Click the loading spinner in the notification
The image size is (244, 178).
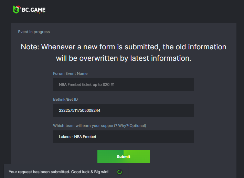pos(119,172)
